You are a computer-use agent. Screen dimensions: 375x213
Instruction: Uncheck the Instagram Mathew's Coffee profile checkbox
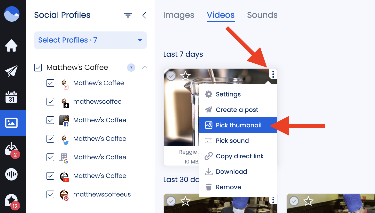(50, 83)
